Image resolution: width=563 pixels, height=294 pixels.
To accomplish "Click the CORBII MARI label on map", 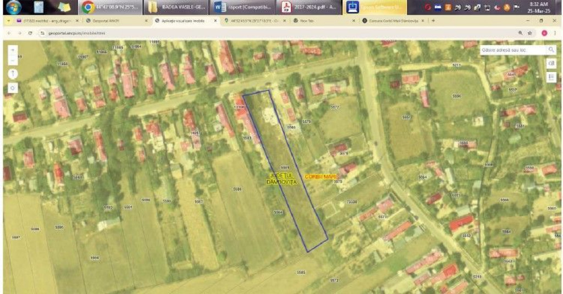I will coord(320,176).
